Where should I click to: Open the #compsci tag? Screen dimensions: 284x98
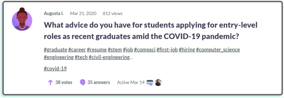pos(145,50)
